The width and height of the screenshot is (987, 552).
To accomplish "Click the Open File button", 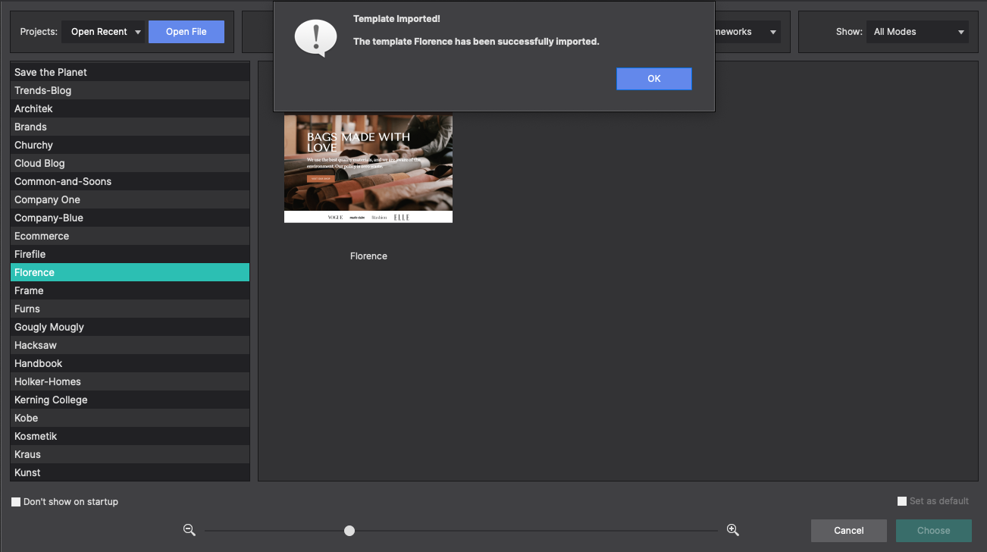I will [x=186, y=32].
